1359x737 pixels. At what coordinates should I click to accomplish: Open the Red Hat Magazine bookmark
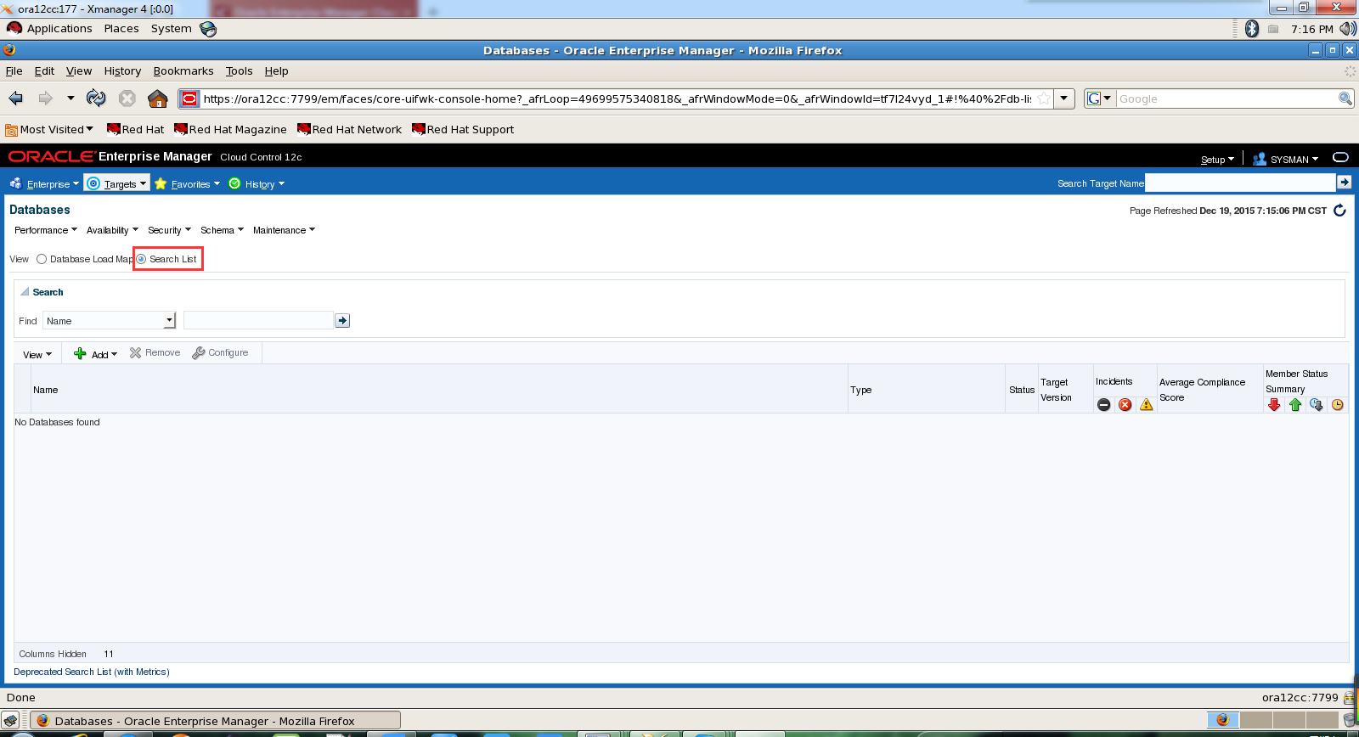coord(230,129)
